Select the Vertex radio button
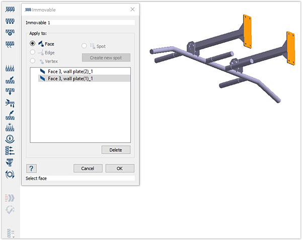Screen dimensions: 302x240 pyautogui.click(x=33, y=61)
